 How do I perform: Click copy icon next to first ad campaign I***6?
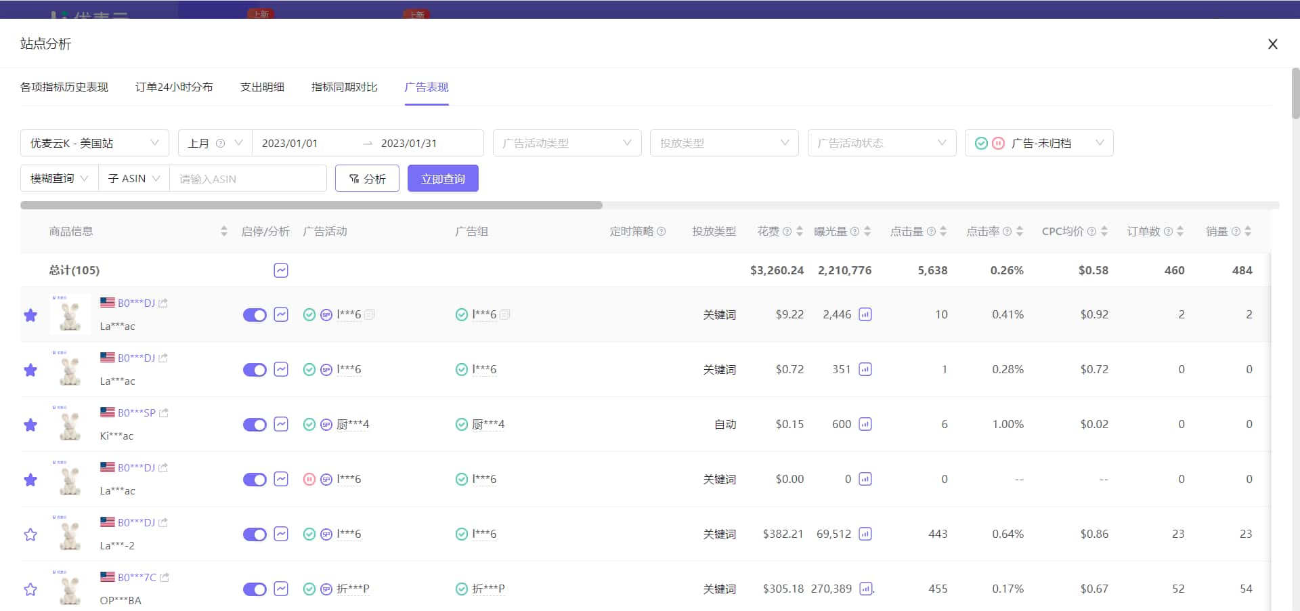point(370,314)
